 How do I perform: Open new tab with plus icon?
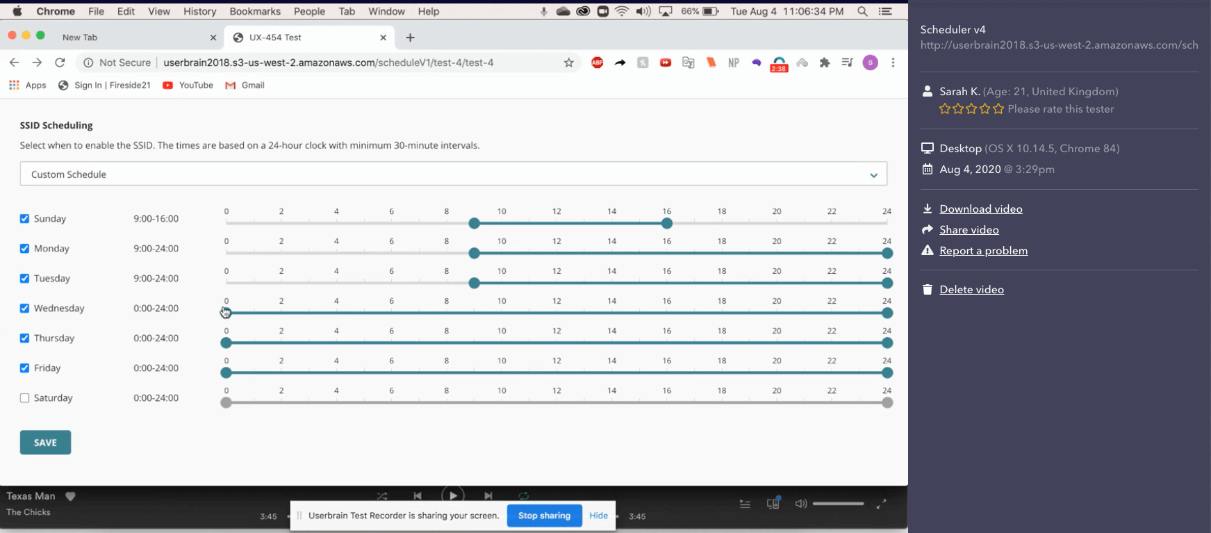(411, 38)
